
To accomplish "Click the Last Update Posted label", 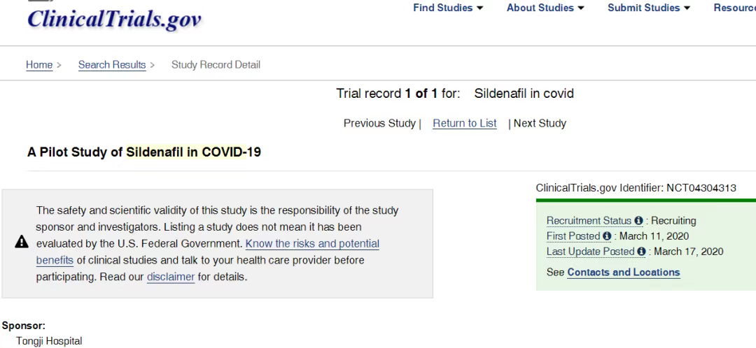I will click(590, 252).
